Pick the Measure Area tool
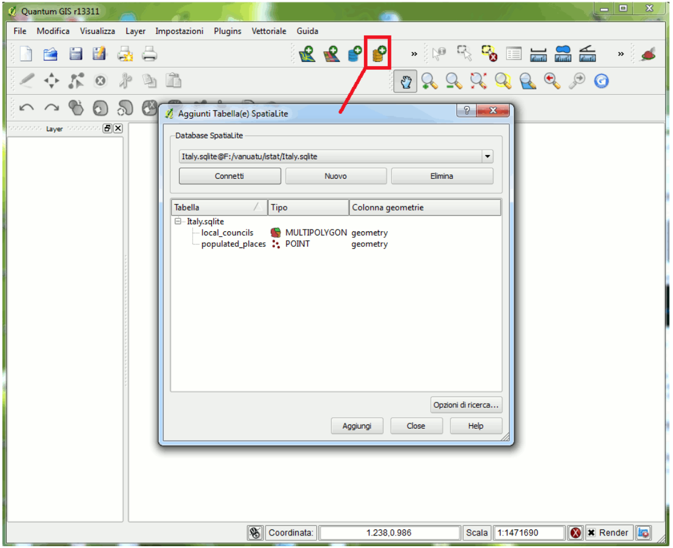The width and height of the screenshot is (673, 548). [563, 54]
